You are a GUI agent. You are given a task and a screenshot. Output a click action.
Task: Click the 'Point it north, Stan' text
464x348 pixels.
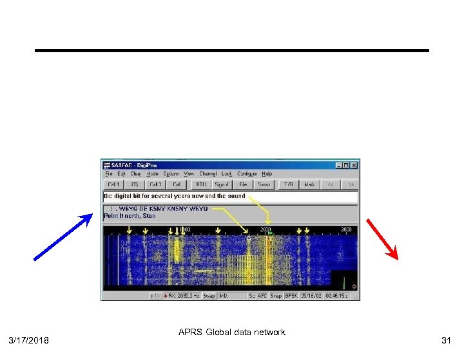(130, 216)
